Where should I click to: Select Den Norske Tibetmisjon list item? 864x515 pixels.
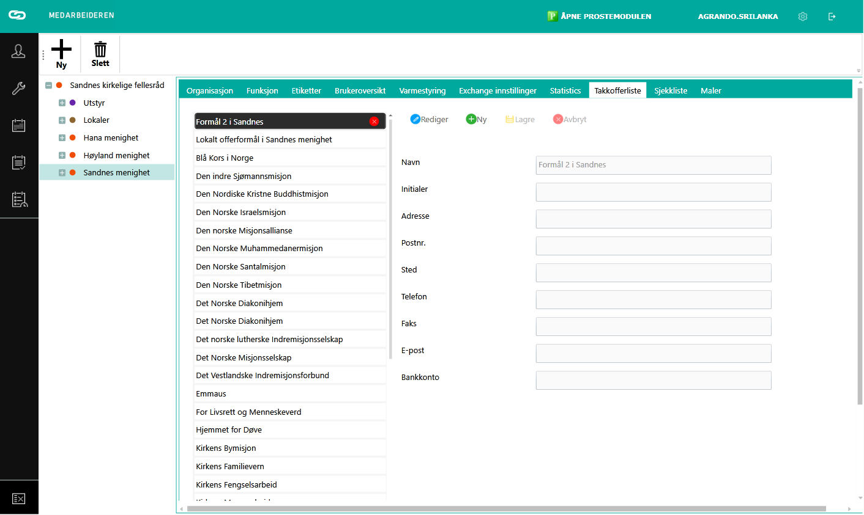point(290,285)
